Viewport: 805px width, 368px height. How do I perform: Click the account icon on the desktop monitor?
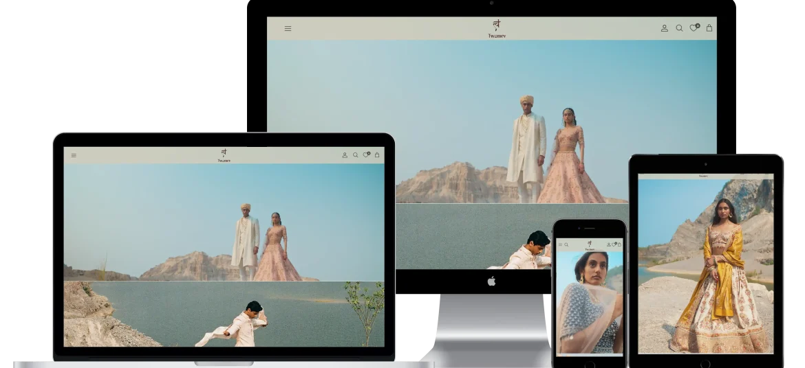[664, 28]
